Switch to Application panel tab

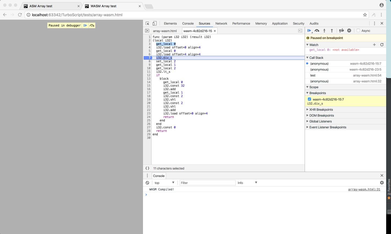pyautogui.click(x=280, y=24)
